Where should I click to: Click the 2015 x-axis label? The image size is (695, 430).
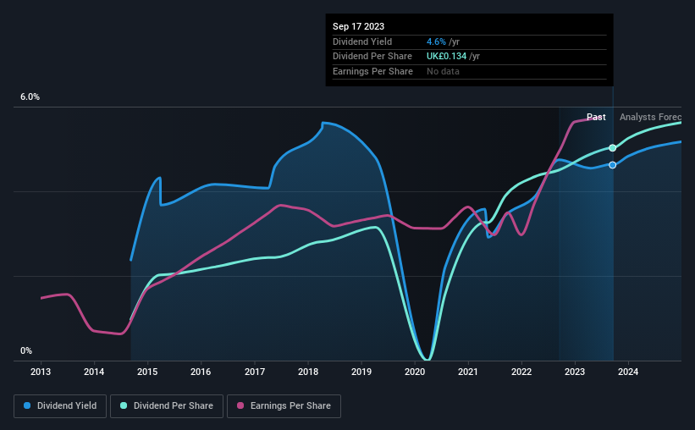(x=147, y=372)
